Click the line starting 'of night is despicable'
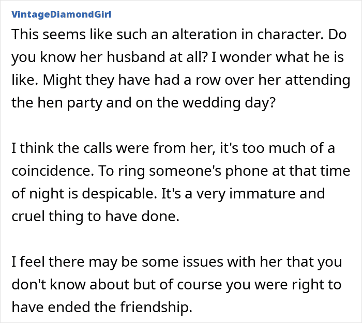This screenshot has width=362, height=323. [168, 194]
